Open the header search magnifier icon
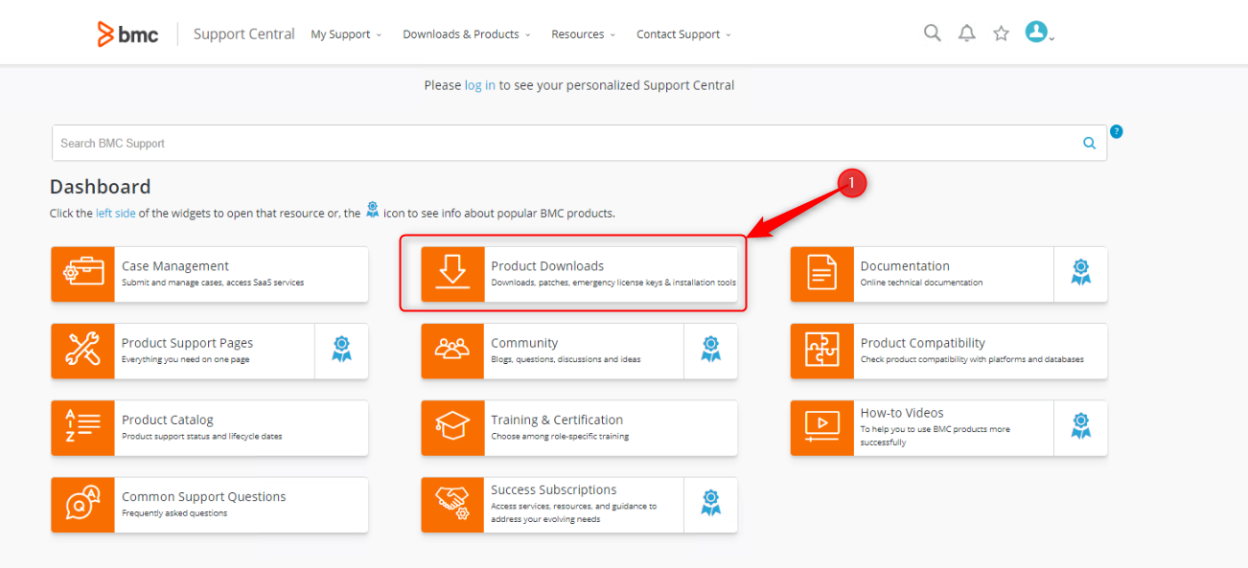The width and height of the screenshot is (1248, 568). (932, 34)
